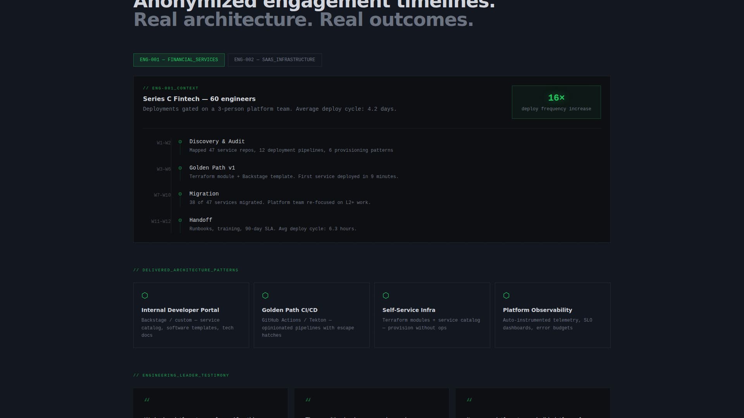Click the '// ENG-001_CONTEXT' label
The height and width of the screenshot is (418, 744).
click(x=170, y=88)
